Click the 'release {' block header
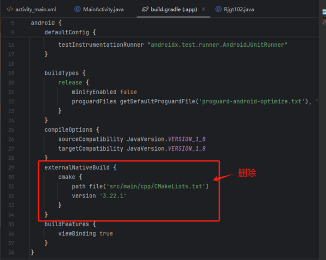The height and width of the screenshot is (260, 326). coord(73,83)
